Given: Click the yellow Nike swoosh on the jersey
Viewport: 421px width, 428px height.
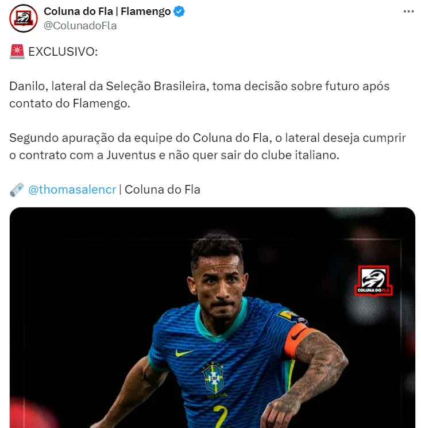Looking at the screenshot, I should (x=184, y=353).
